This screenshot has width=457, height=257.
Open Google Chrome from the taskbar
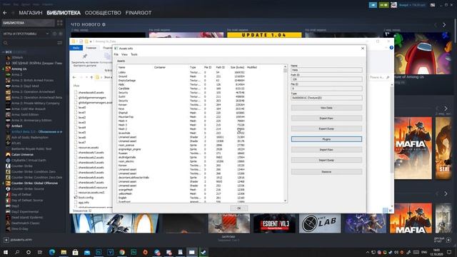(x=122, y=252)
